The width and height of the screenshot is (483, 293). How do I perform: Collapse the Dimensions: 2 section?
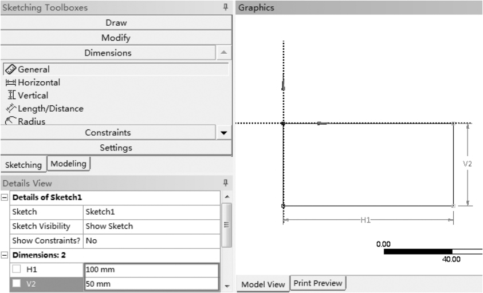(5, 255)
